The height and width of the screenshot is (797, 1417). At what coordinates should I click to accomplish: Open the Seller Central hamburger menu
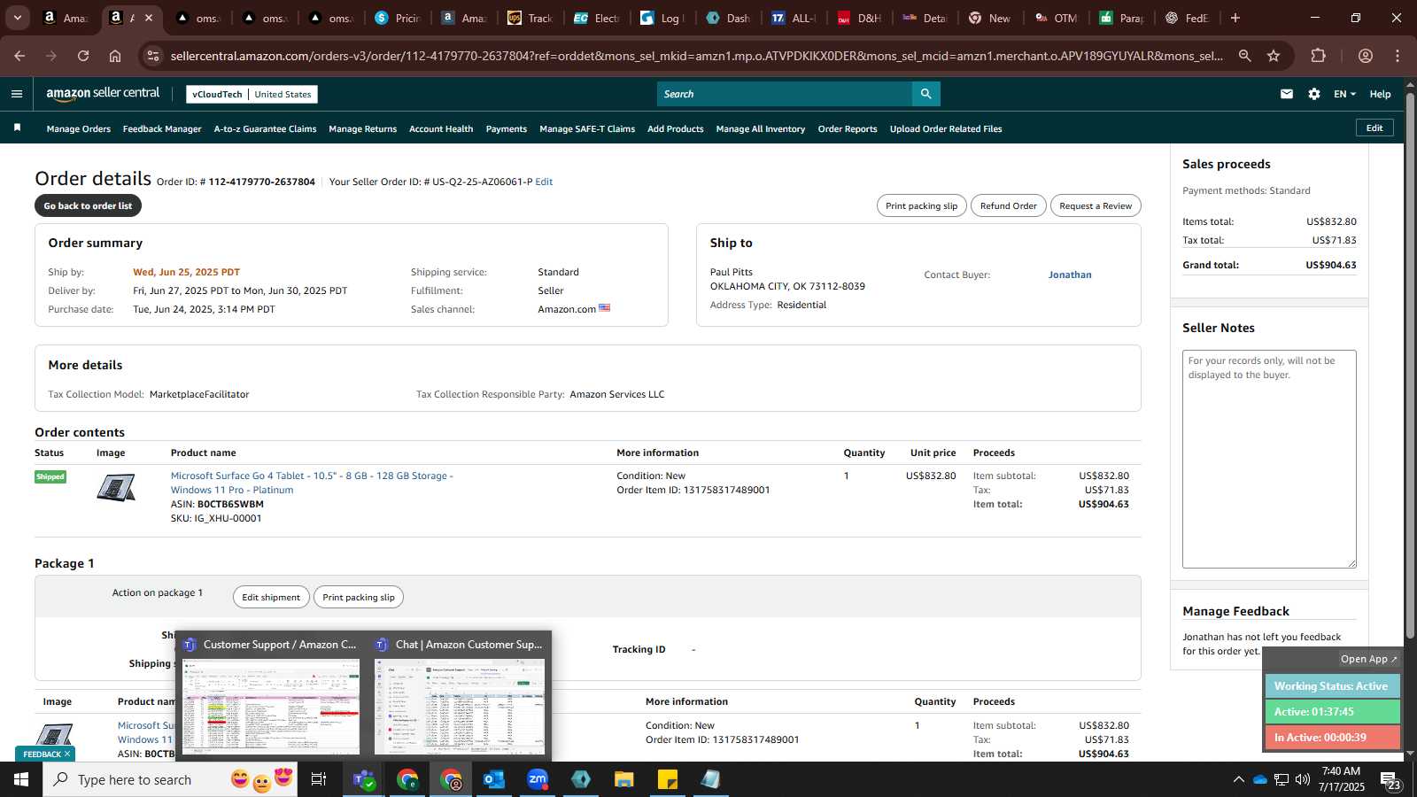(x=17, y=94)
